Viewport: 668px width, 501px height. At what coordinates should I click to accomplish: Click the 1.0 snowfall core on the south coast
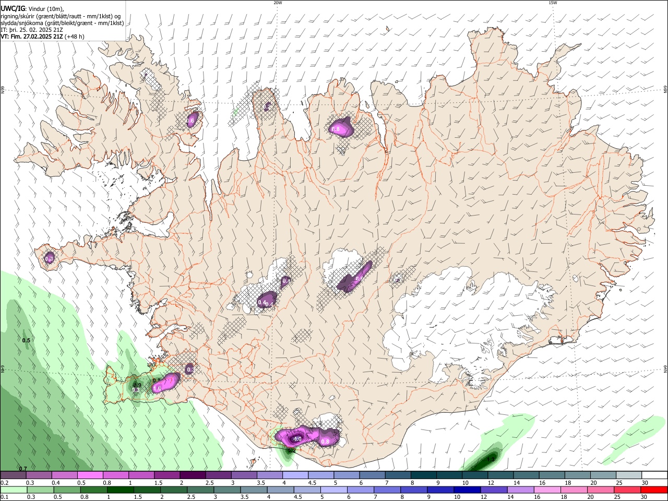[x=297, y=439]
